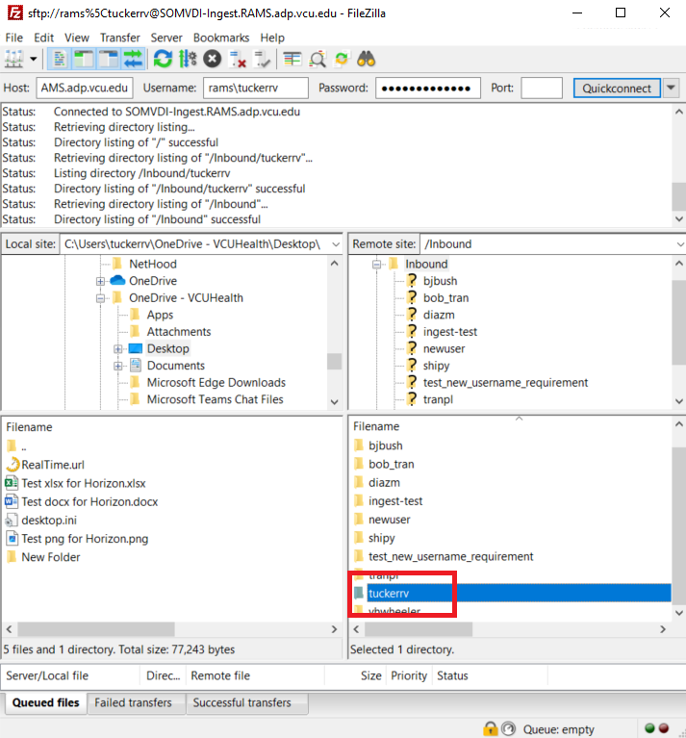Toggle remote directory tree display
The width and height of the screenshot is (686, 738).
click(108, 60)
